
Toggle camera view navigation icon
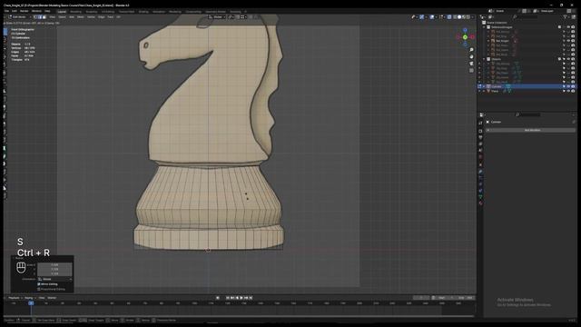coord(471,64)
